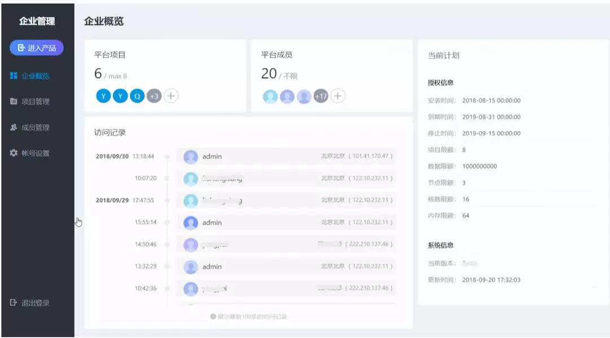Click the third member avatar
Viewport: 610px width, 338px height.
point(304,96)
